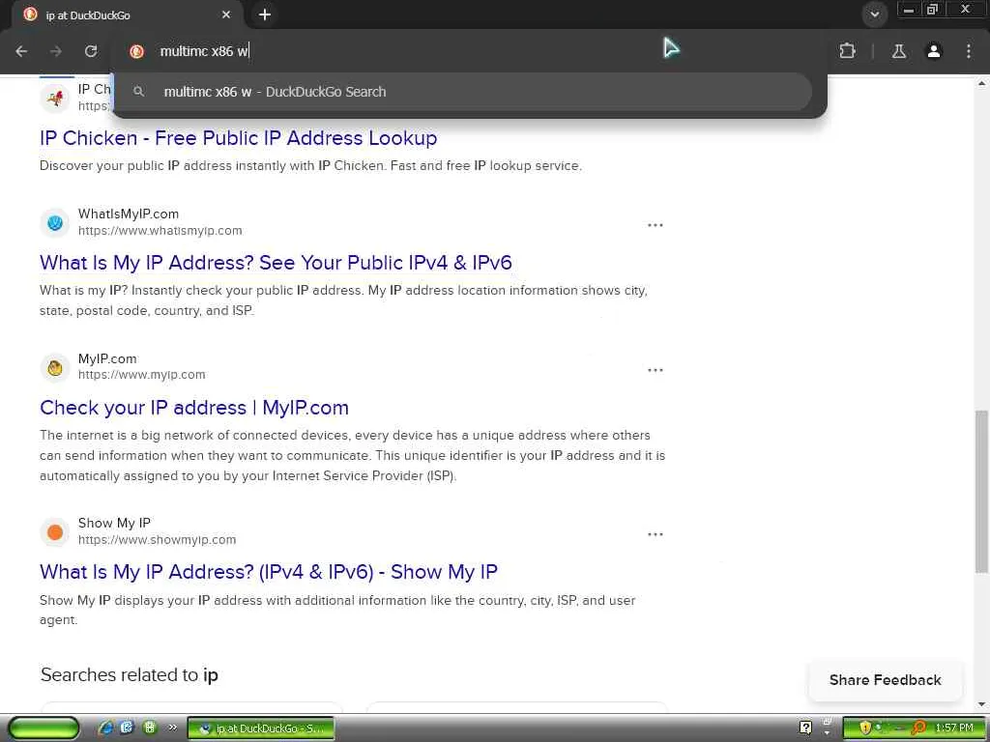Click the green Start button
Image resolution: width=990 pixels, height=742 pixels.
(44, 728)
